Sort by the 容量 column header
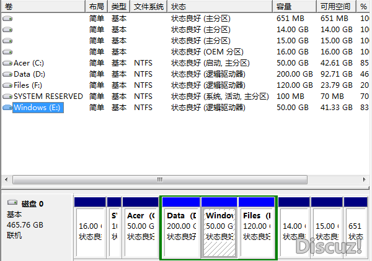The width and height of the screenshot is (372, 261). [x=294, y=6]
